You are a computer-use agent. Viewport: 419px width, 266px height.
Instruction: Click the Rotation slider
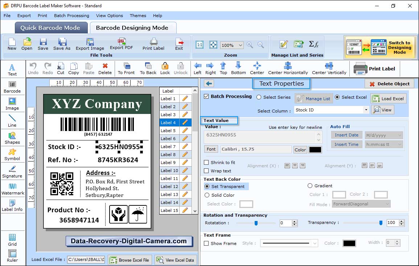pos(256,223)
